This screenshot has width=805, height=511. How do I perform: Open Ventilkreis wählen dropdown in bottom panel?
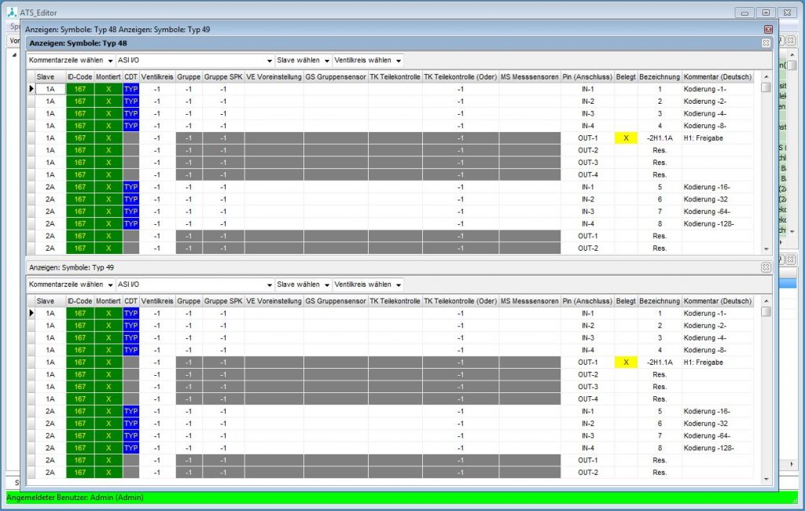pyautogui.click(x=368, y=285)
